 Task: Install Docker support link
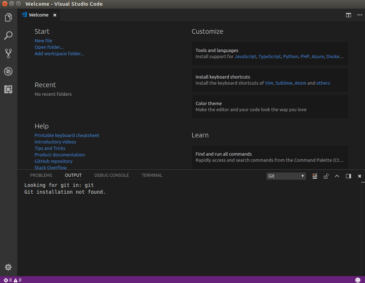tap(335, 57)
